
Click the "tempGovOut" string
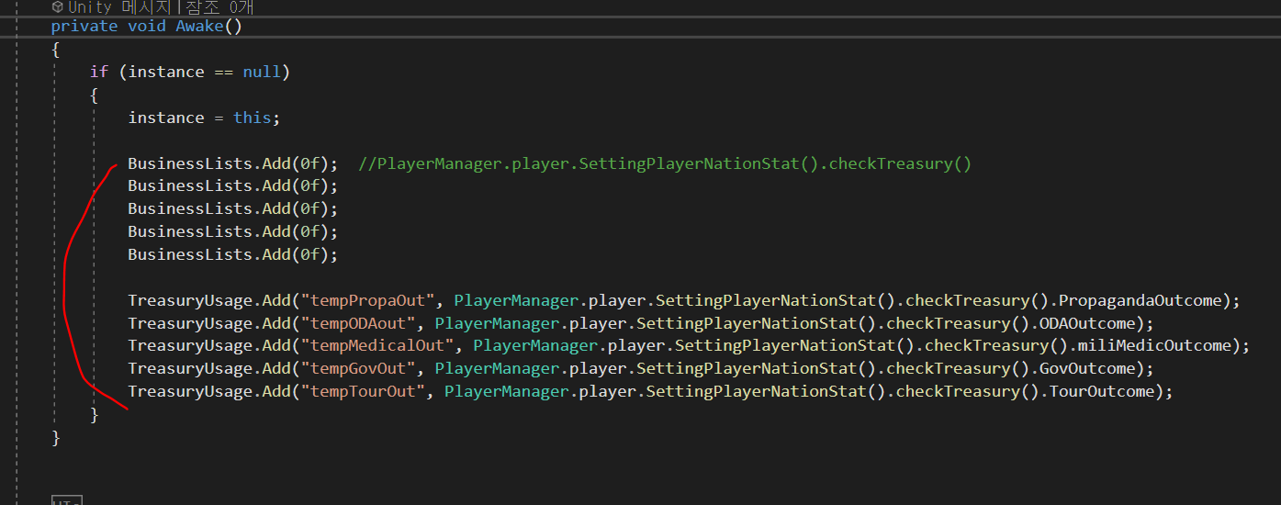pos(358,368)
